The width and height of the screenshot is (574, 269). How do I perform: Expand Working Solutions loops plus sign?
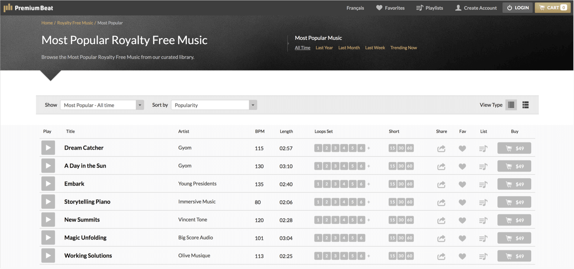tap(369, 256)
